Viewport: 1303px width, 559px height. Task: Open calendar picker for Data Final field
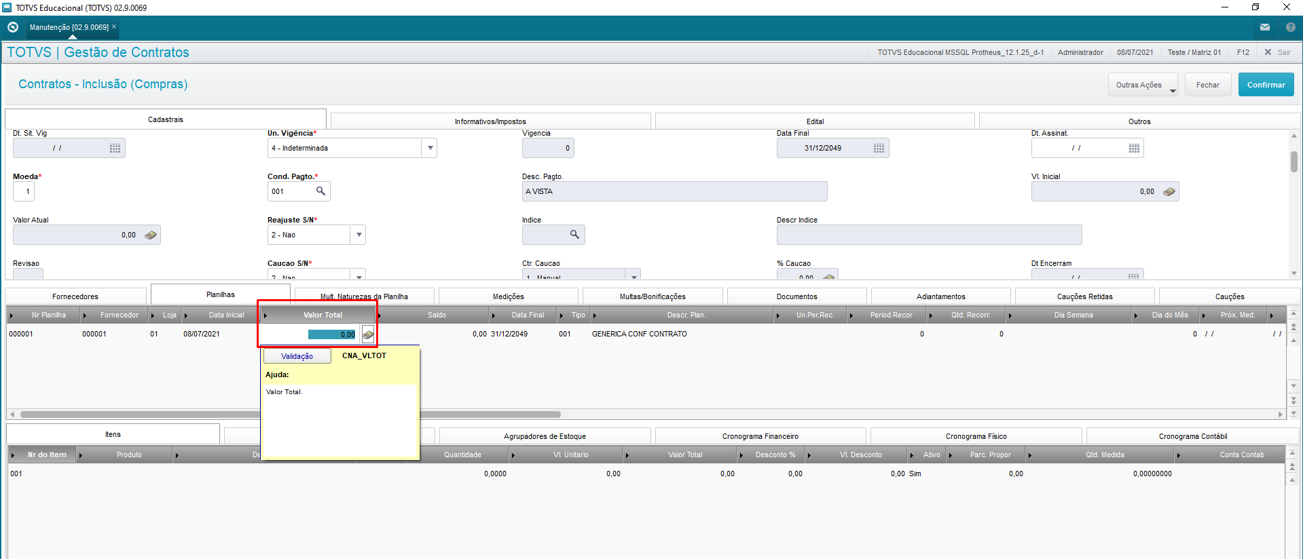coord(879,148)
